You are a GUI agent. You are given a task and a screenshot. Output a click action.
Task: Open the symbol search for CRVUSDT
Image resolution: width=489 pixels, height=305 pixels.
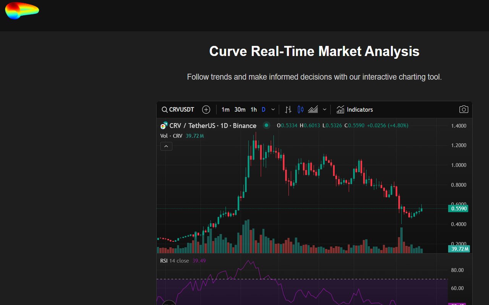(x=178, y=109)
